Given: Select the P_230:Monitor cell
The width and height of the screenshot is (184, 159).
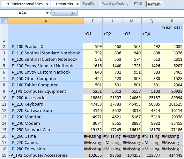Looking at the screenshot, I should (46, 117).
